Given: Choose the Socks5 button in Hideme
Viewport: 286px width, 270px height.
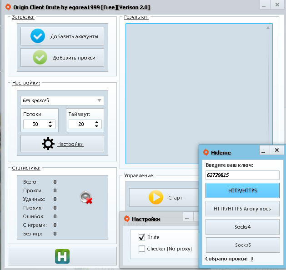Looking at the screenshot, I should pyautogui.click(x=243, y=245).
